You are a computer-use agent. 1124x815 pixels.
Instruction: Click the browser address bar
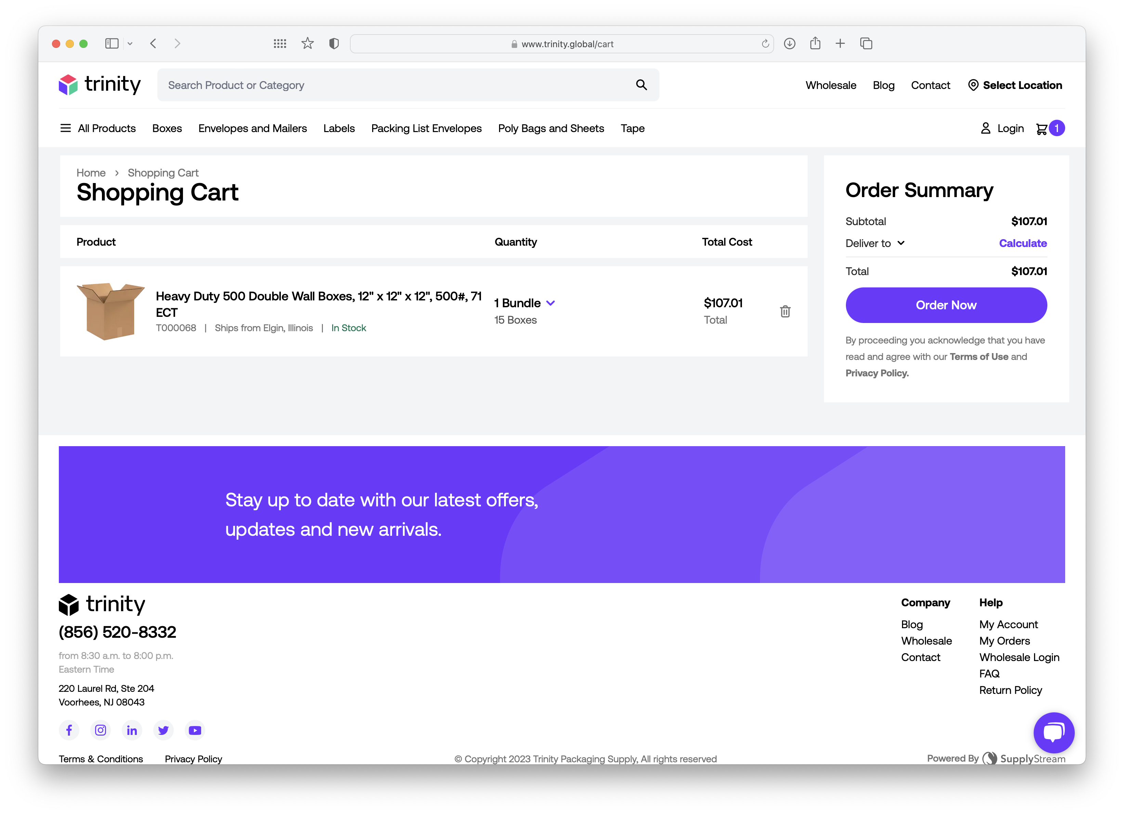[562, 44]
